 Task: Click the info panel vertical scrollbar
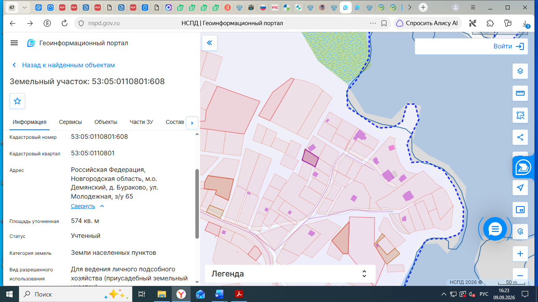tap(197, 204)
